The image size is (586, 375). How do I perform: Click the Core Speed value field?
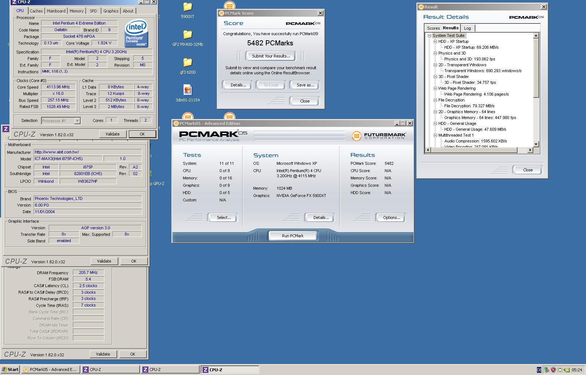(59, 87)
